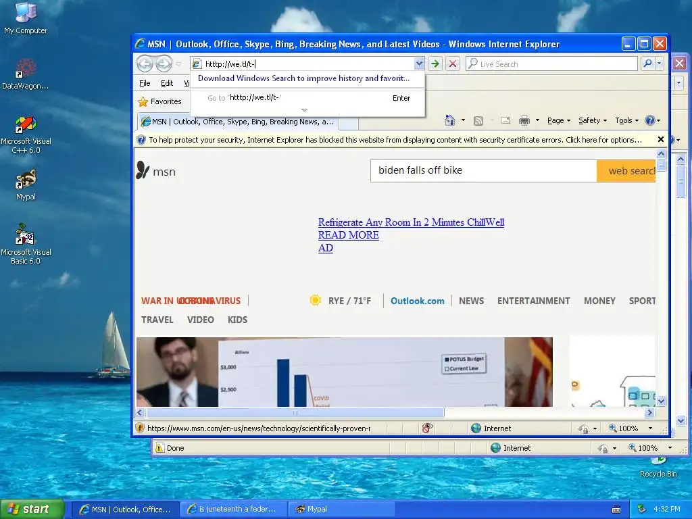Click the security information bar message
Screen dimensions: 692x519
(395, 140)
